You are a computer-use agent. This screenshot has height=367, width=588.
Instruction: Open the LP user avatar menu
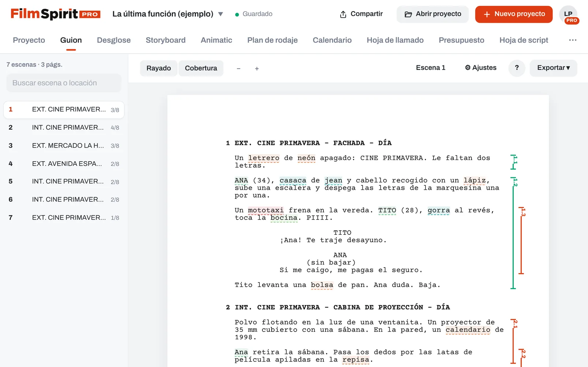tap(569, 15)
